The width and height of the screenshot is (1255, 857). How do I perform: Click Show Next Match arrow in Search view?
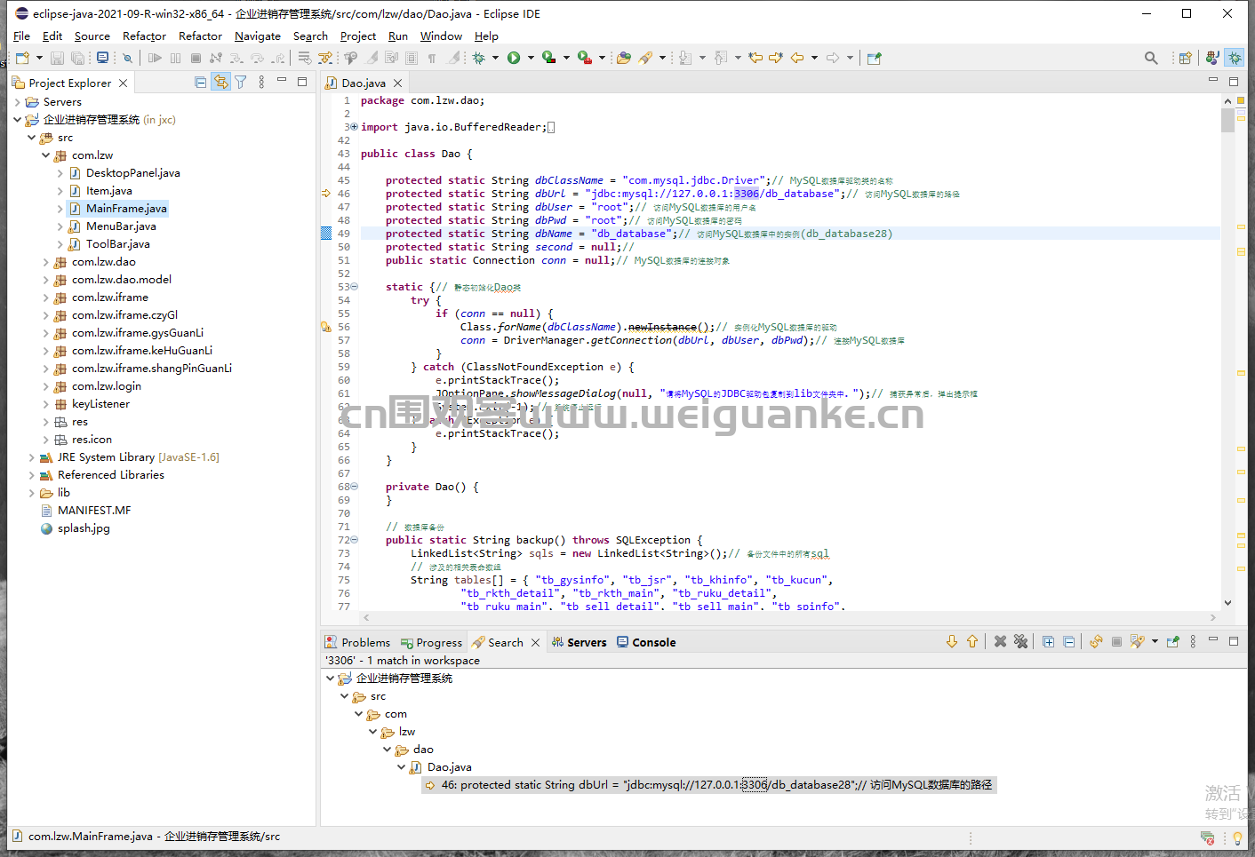(x=952, y=641)
